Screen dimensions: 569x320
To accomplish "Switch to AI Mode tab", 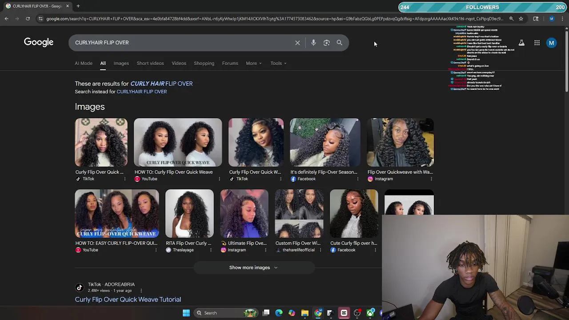I will pos(84,63).
